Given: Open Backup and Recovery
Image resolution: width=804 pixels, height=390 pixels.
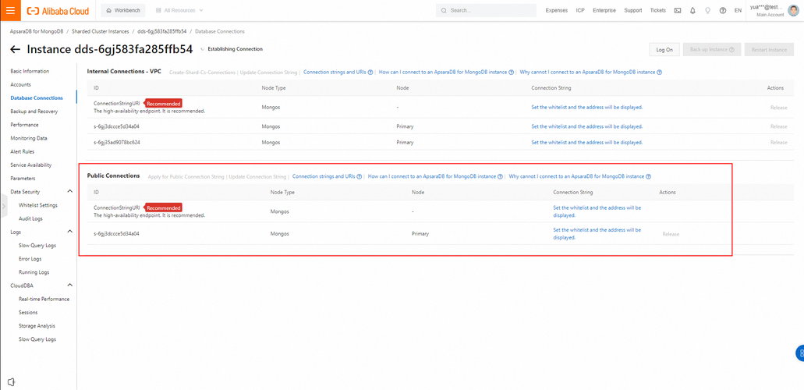Looking at the screenshot, I should click(x=34, y=112).
